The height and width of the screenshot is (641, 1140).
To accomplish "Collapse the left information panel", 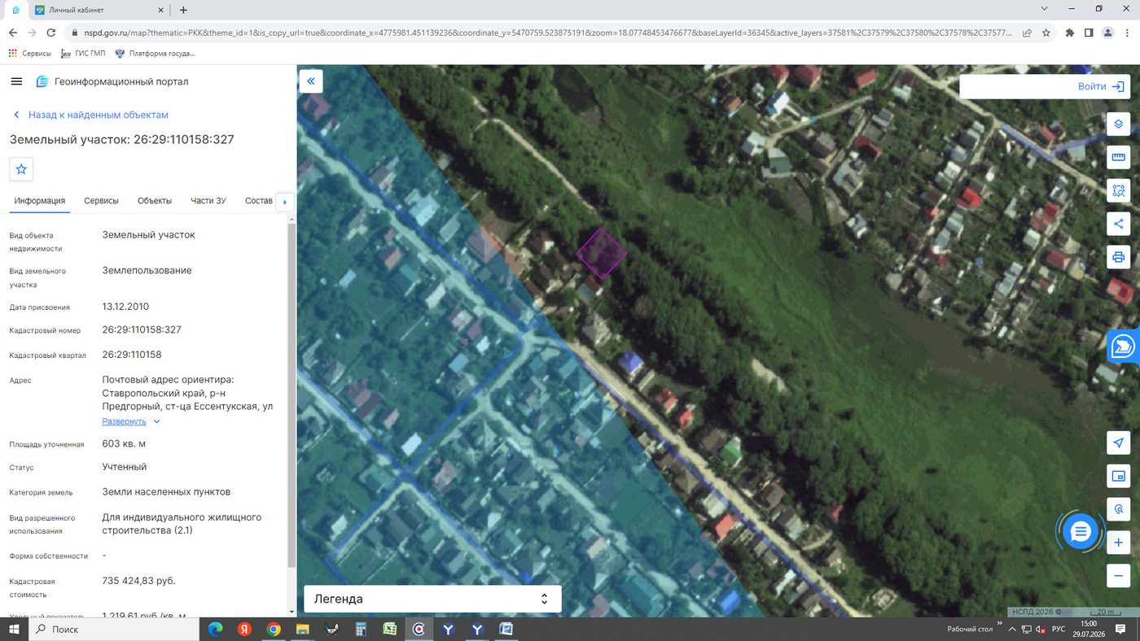I will pyautogui.click(x=311, y=81).
